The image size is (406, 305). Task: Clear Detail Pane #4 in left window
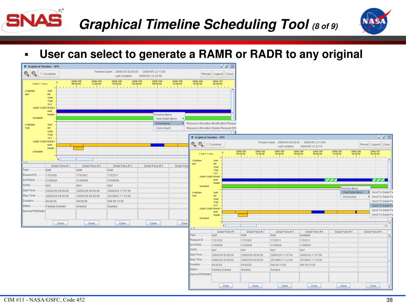point(153,223)
